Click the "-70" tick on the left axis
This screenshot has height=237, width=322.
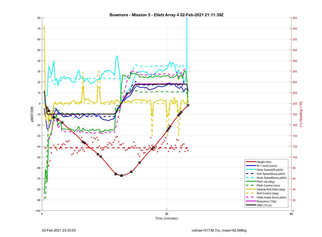38,179
